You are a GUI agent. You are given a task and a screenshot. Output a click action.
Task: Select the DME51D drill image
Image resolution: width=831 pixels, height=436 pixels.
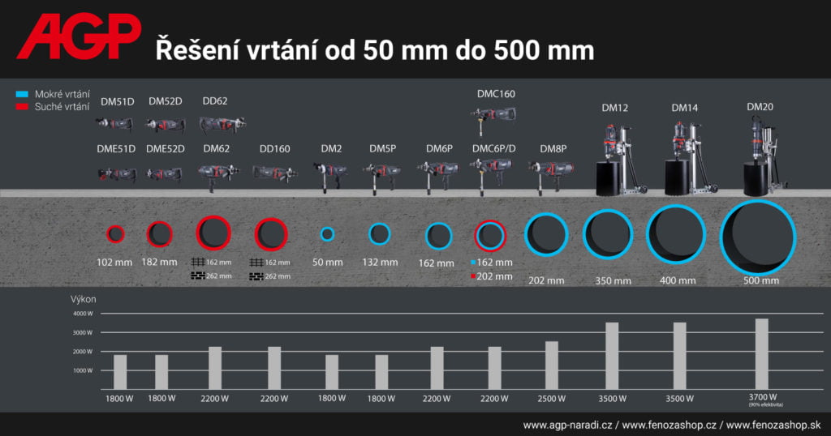(117, 174)
